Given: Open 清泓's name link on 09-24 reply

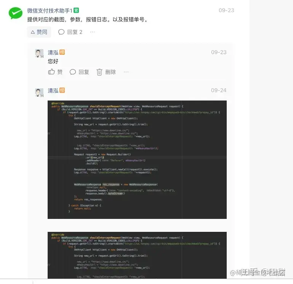Looking at the screenshot, I should (53, 91).
